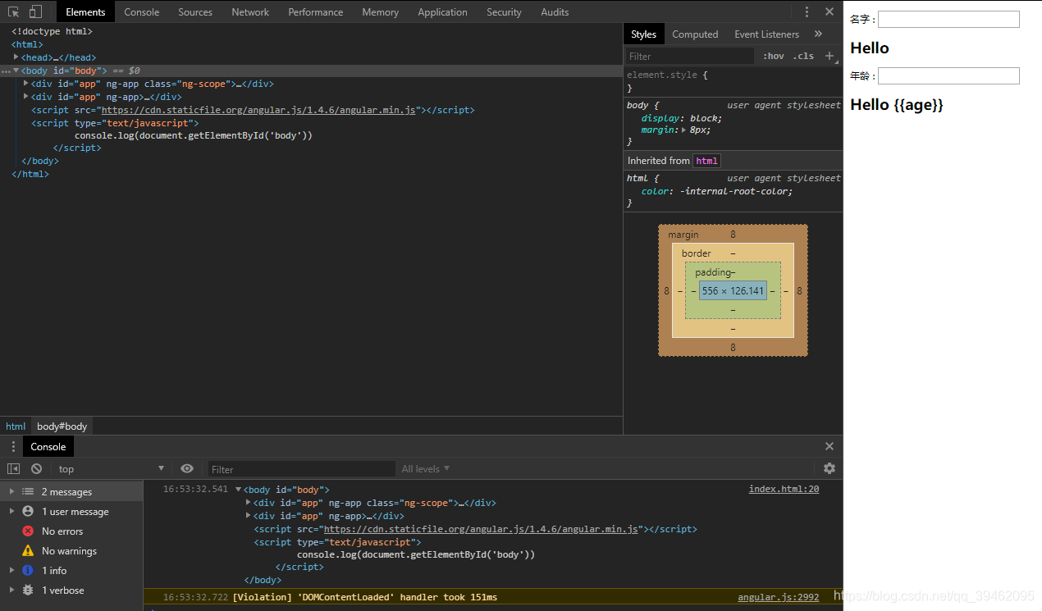This screenshot has height=611, width=1042.
Task: Click the Styles filter input
Action: point(689,56)
